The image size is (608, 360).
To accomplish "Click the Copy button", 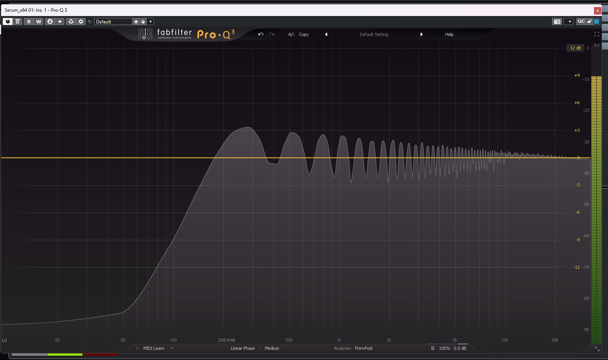I will point(304,35).
